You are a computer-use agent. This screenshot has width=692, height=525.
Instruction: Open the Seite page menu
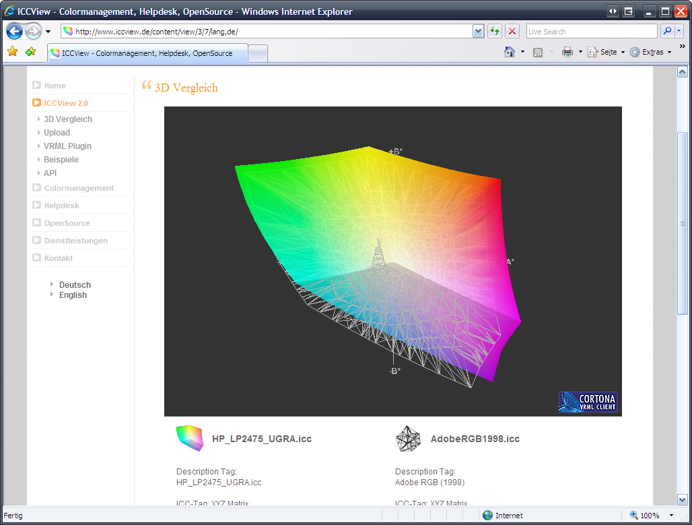tap(606, 52)
